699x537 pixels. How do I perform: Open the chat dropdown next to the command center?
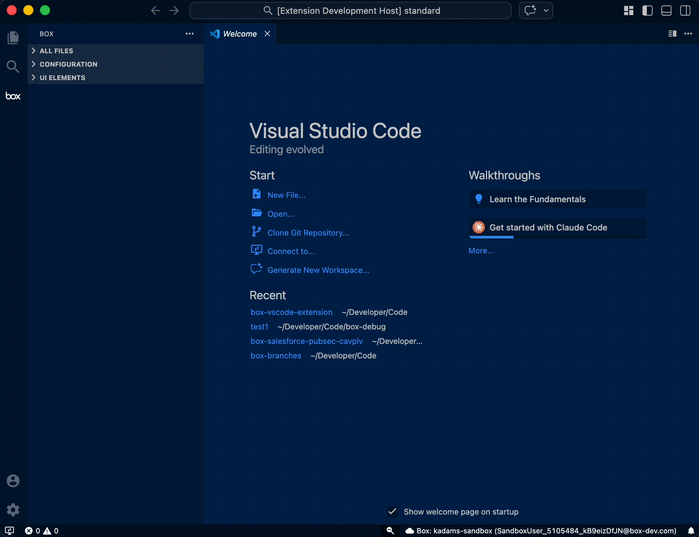(x=546, y=11)
